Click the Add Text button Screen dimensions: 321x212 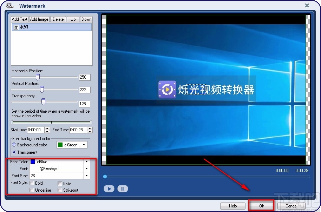(20, 19)
